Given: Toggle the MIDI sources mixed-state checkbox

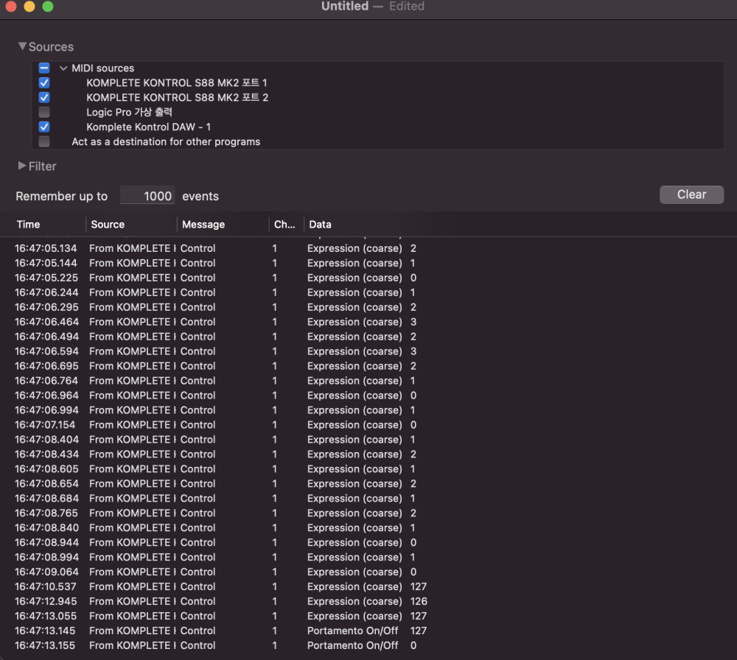Looking at the screenshot, I should click(x=44, y=68).
